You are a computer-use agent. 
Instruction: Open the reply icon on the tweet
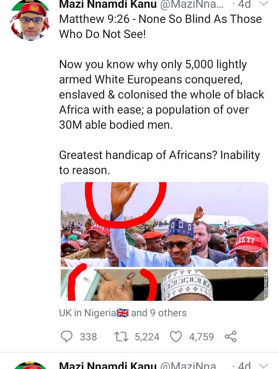pos(67,336)
